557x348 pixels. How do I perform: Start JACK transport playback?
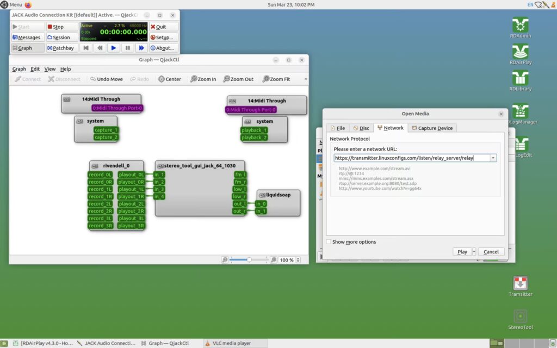pyautogui.click(x=114, y=48)
